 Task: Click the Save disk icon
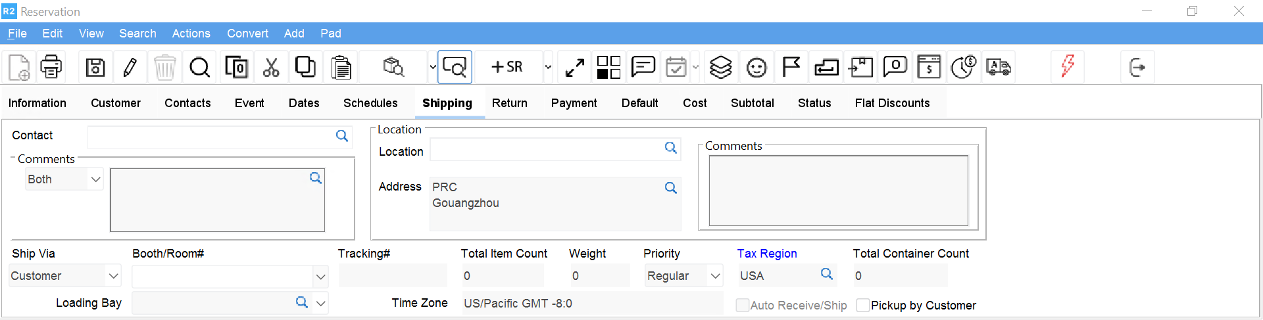pyautogui.click(x=95, y=67)
